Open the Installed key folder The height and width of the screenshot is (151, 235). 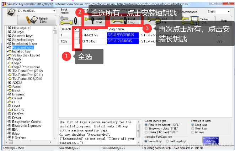coord(21,51)
